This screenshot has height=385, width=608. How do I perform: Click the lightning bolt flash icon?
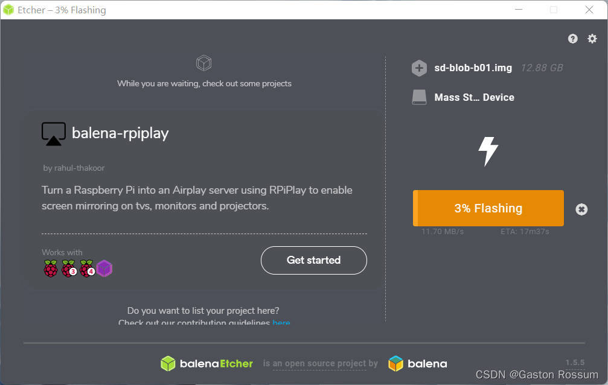pos(488,151)
